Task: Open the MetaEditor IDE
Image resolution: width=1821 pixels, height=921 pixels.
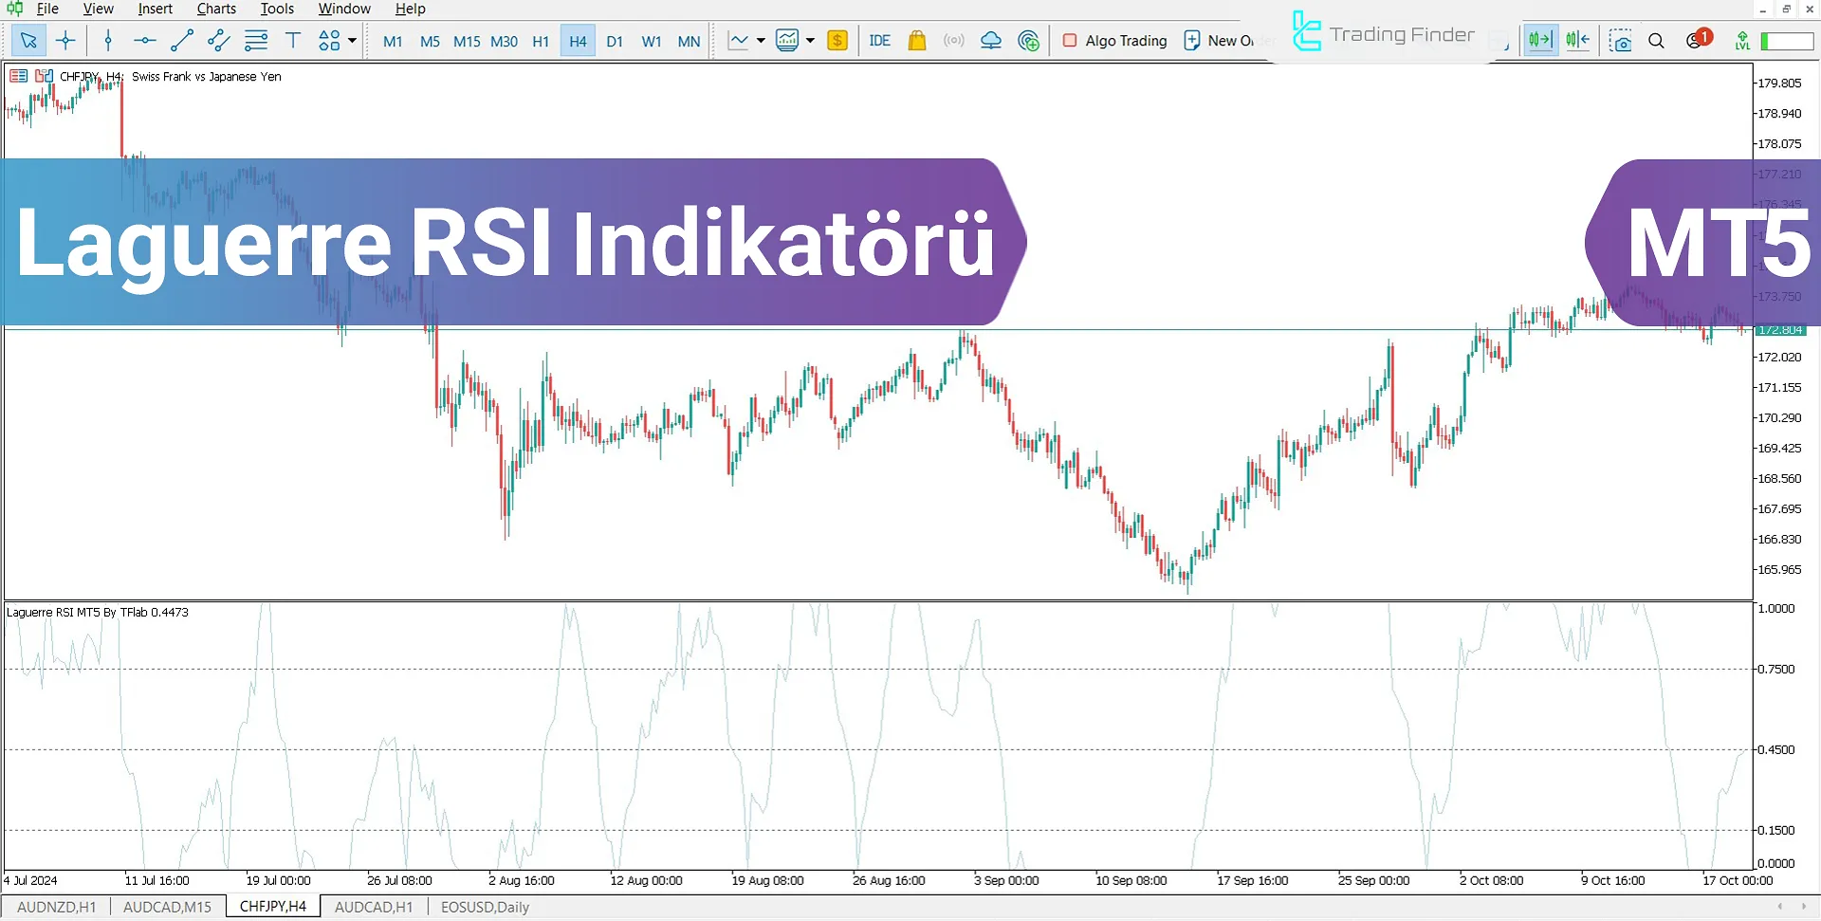Action: click(x=879, y=41)
